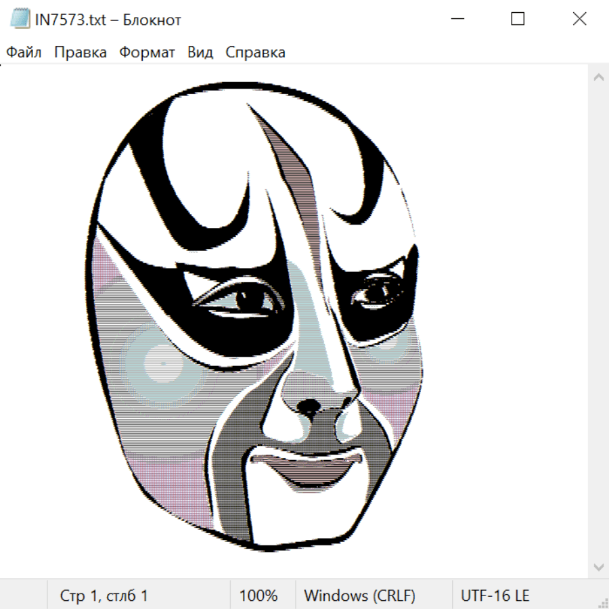The image size is (609, 609).
Task: Minimize the Блокнот window
Action: (456, 19)
